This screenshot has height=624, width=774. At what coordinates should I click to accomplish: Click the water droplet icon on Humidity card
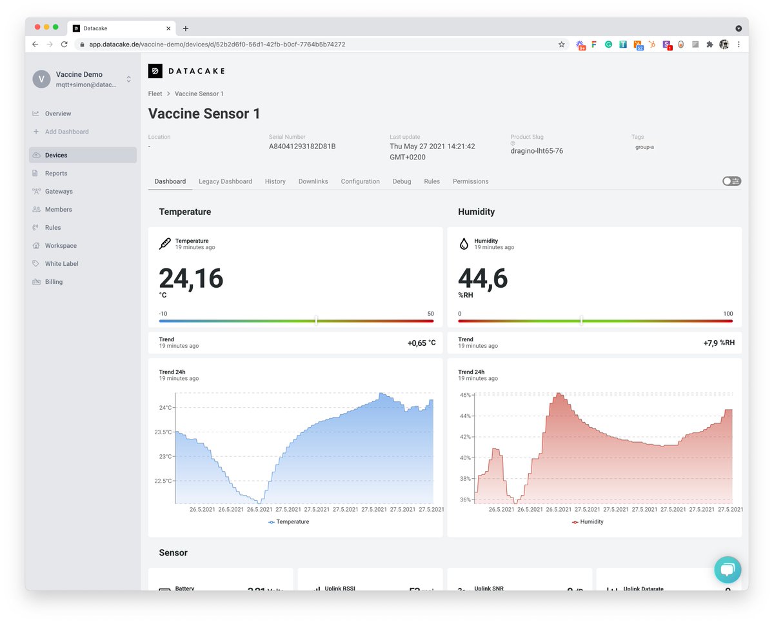[464, 244]
